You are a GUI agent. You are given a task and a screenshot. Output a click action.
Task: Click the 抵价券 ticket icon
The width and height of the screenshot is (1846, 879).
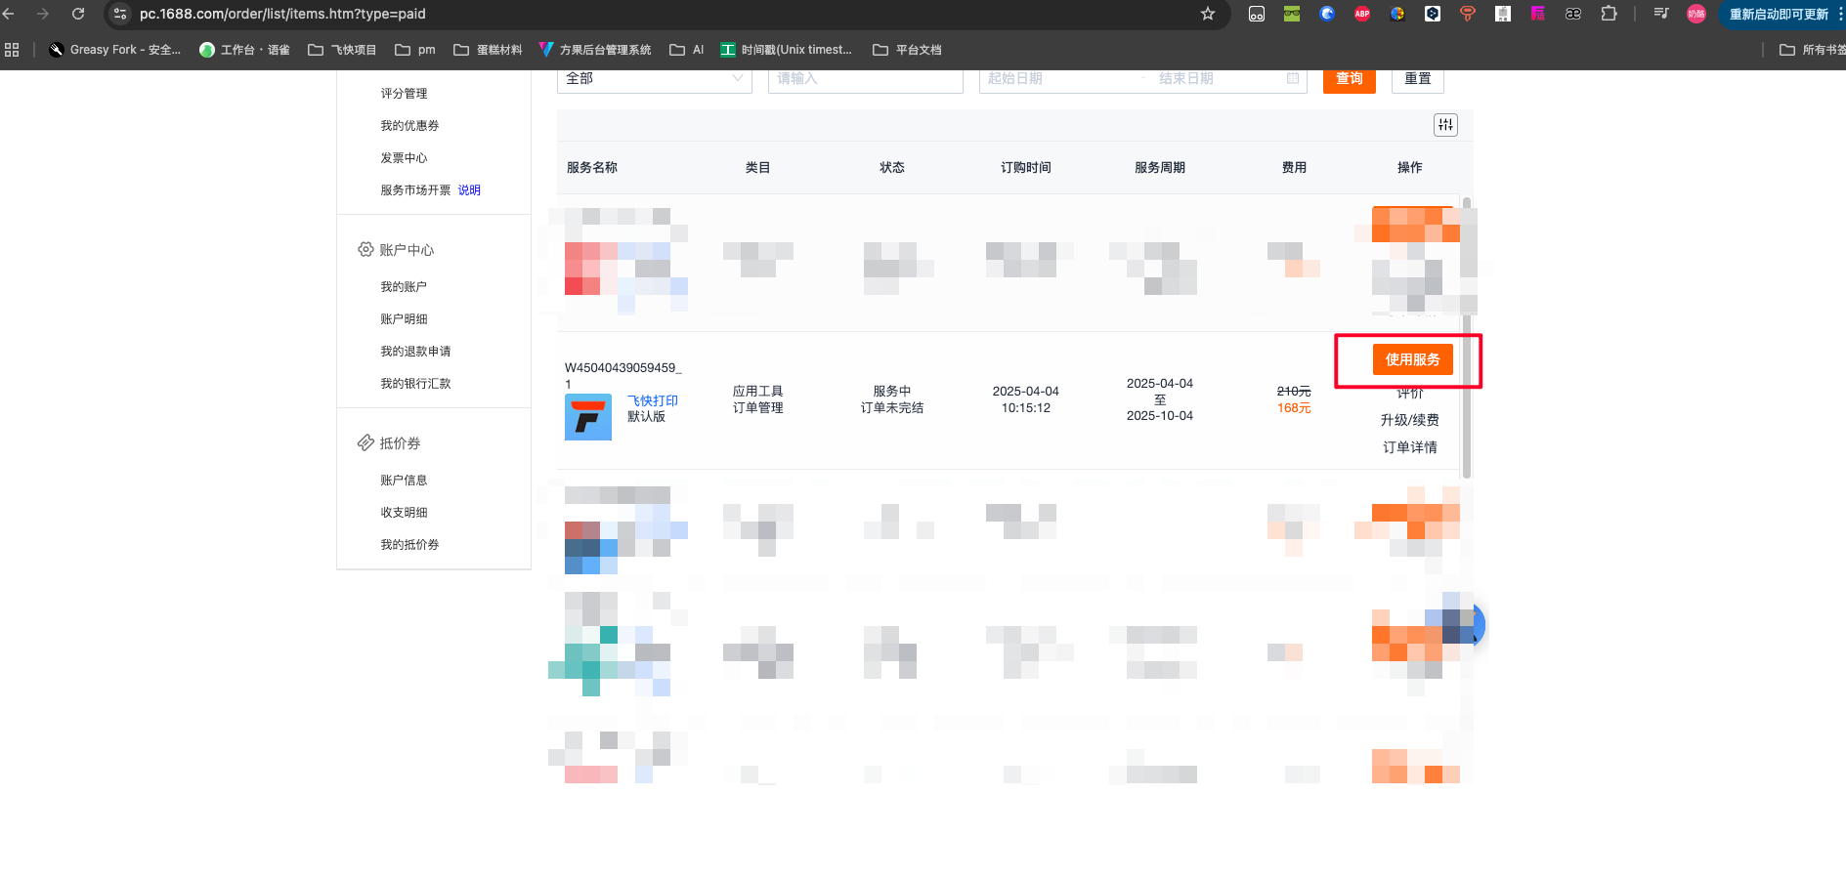pos(365,442)
